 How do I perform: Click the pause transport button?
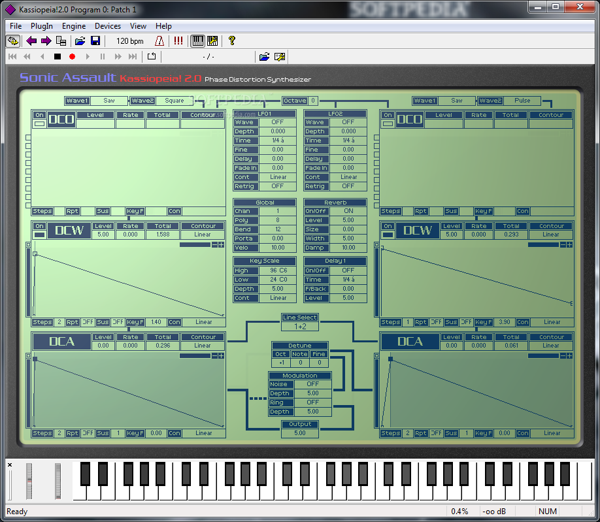tap(102, 57)
